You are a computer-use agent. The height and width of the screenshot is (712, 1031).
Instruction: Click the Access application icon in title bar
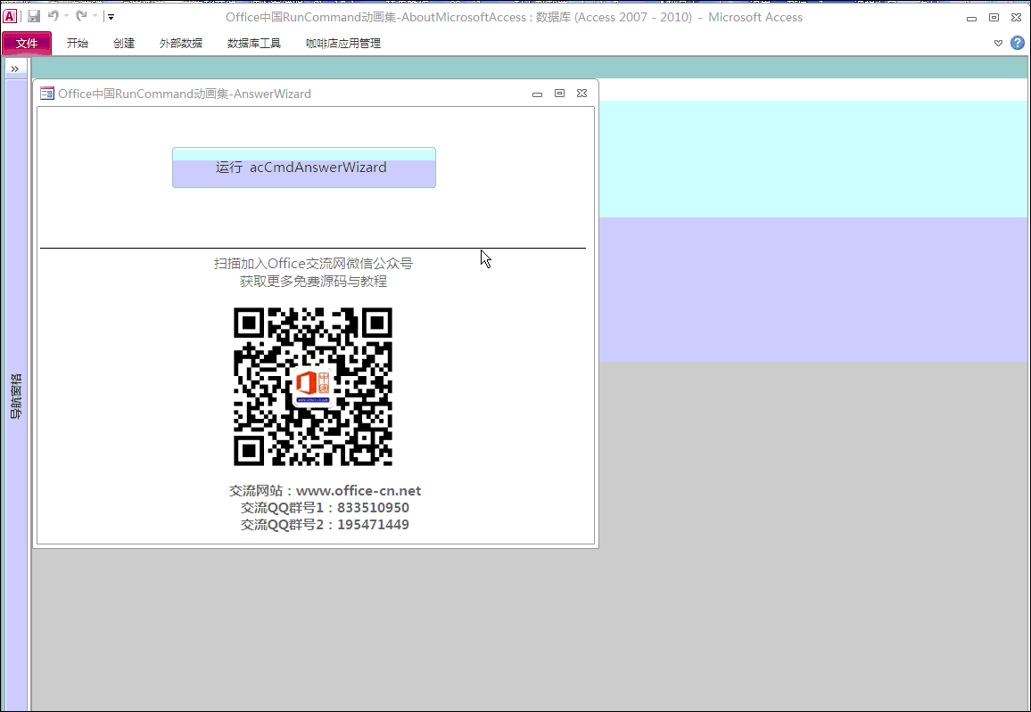tap(10, 16)
